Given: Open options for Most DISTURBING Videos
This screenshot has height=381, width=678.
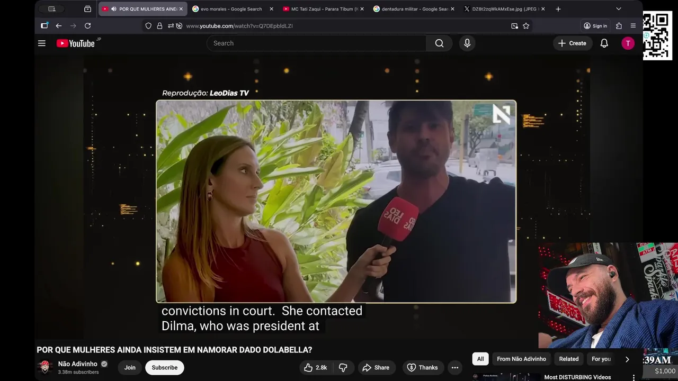Looking at the screenshot, I should coord(634,377).
